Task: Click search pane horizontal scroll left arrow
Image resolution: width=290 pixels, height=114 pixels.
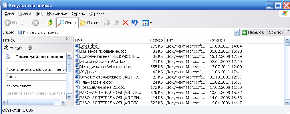Action: tap(5, 102)
